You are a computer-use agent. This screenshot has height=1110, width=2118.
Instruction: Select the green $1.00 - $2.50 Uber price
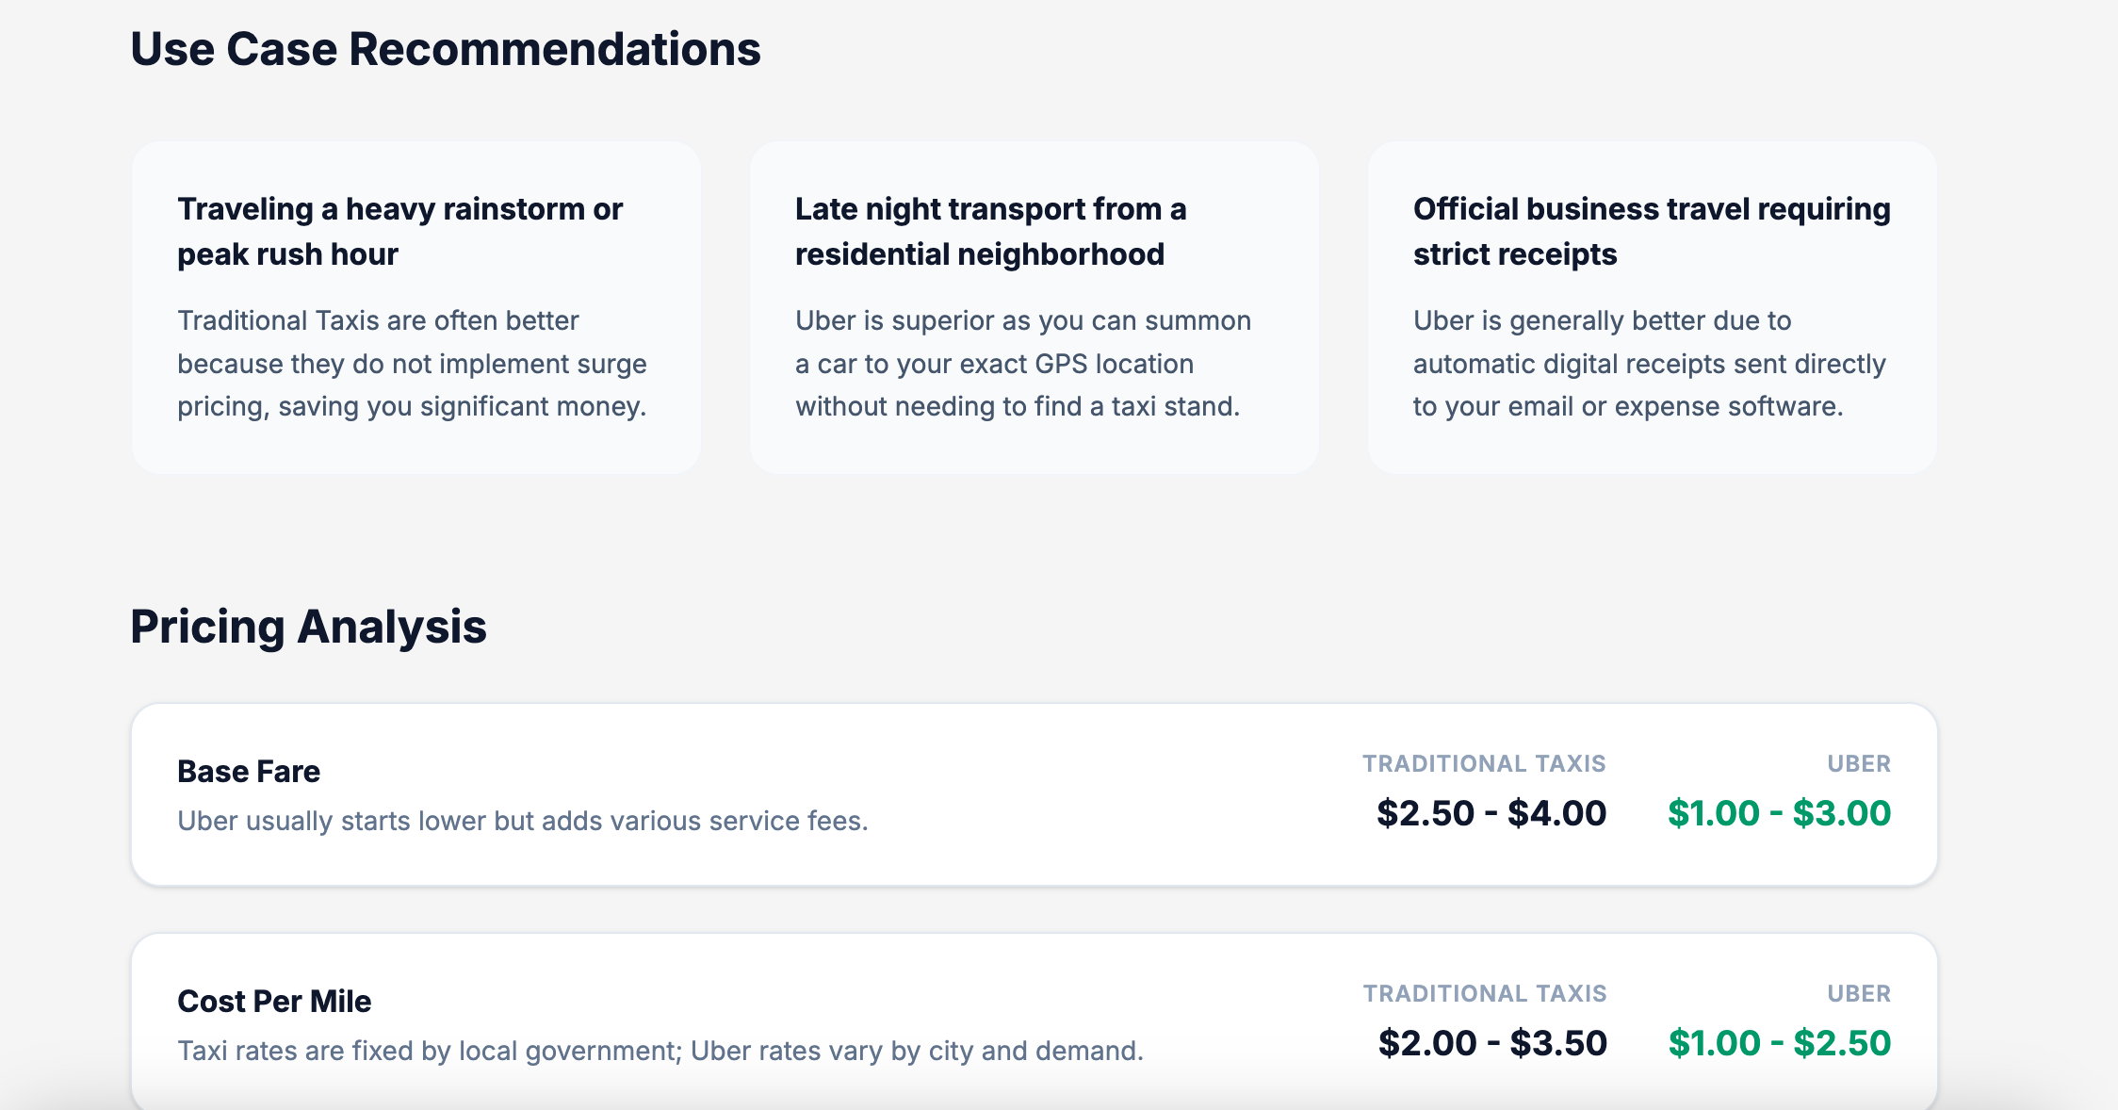point(1779,1043)
